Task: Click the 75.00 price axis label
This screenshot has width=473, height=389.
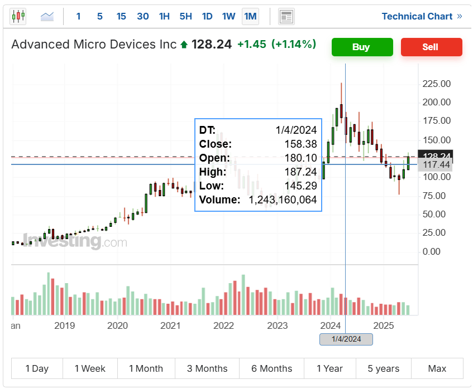Action: [x=434, y=196]
